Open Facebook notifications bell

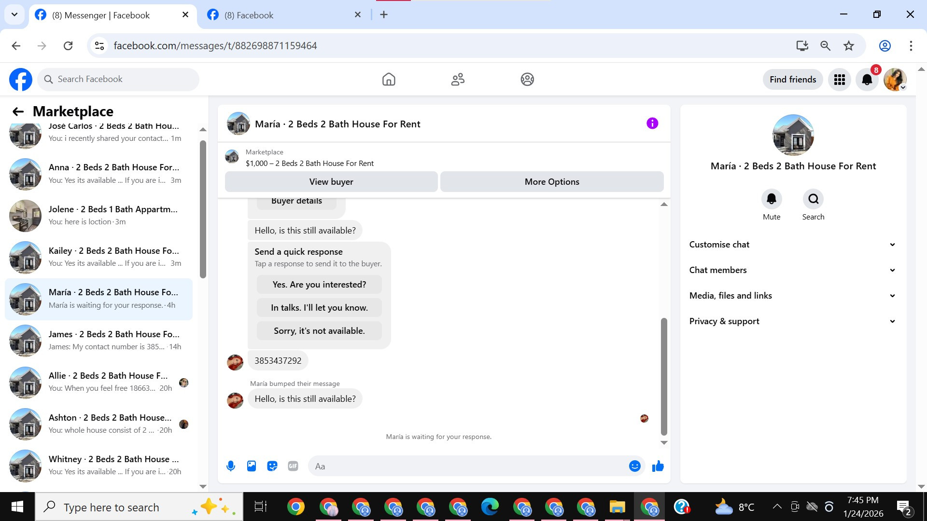867,80
